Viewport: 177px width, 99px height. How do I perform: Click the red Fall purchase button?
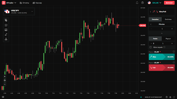point(162,67)
